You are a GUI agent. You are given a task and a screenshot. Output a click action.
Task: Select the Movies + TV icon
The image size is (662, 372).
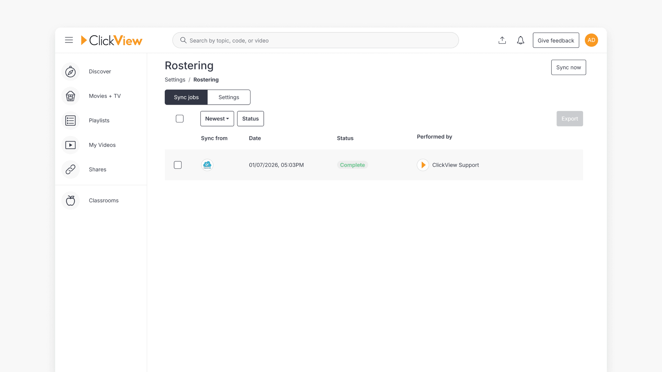[70, 96]
